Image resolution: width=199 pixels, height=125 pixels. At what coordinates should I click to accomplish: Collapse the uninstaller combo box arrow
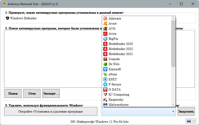[173, 111]
